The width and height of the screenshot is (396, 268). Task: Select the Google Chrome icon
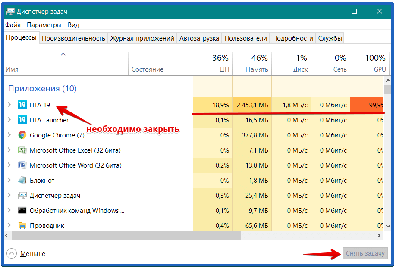(x=22, y=135)
